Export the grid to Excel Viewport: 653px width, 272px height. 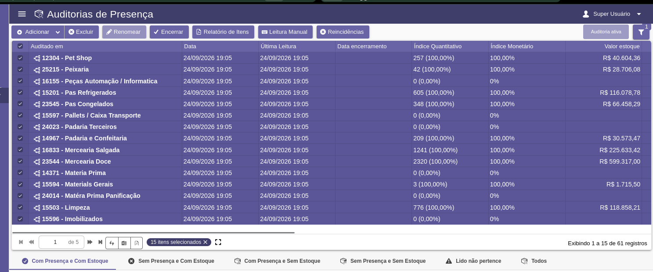(x=124, y=243)
